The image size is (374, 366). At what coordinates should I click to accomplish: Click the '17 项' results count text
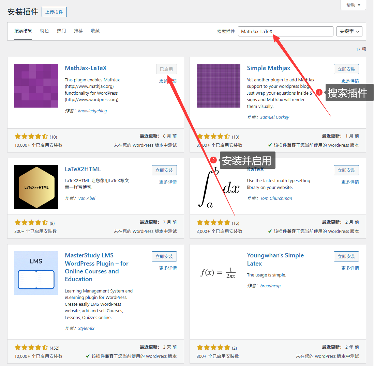coord(361,49)
